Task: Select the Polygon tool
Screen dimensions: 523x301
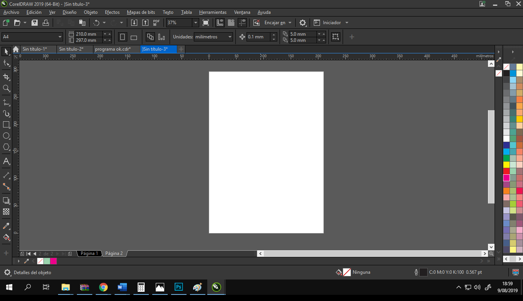Action: coord(6,147)
